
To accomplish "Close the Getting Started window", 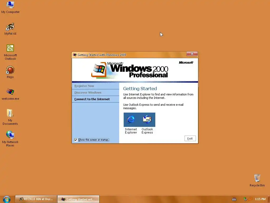I will pyautogui.click(x=192, y=54).
